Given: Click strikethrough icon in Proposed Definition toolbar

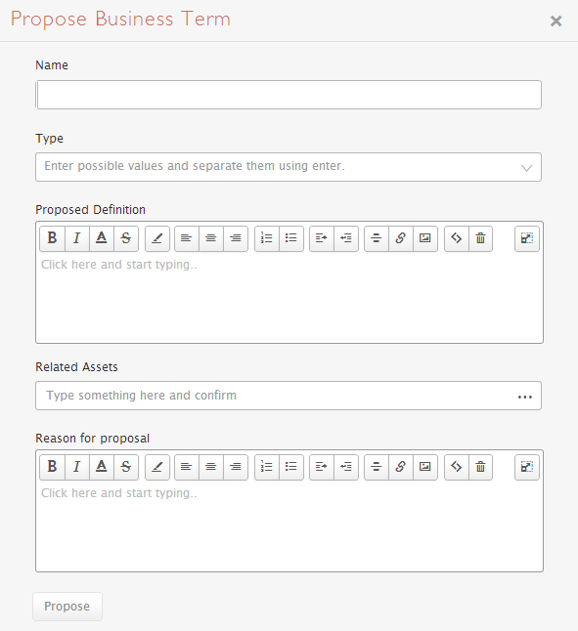Looking at the screenshot, I should (x=126, y=238).
